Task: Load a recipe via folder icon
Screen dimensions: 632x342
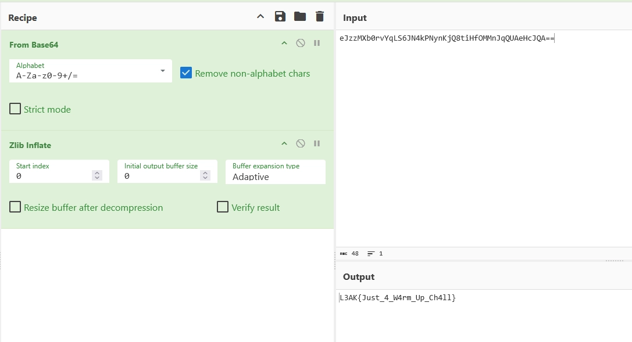Action: pyautogui.click(x=300, y=17)
